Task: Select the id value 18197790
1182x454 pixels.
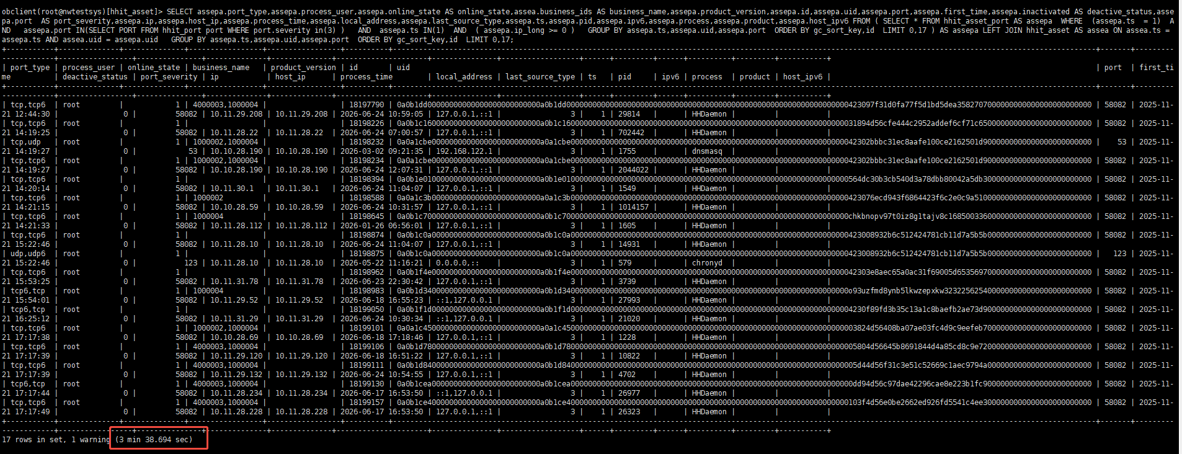Action: pyautogui.click(x=367, y=105)
